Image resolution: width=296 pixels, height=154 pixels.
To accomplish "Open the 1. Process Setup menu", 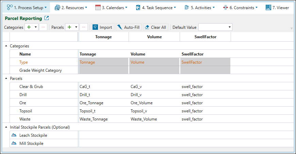I will point(27,7).
